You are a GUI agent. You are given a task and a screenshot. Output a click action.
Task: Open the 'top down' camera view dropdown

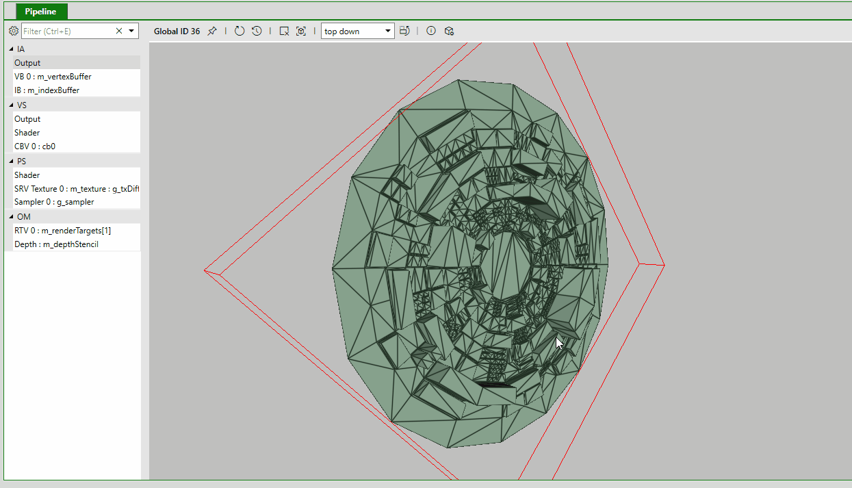(357, 31)
